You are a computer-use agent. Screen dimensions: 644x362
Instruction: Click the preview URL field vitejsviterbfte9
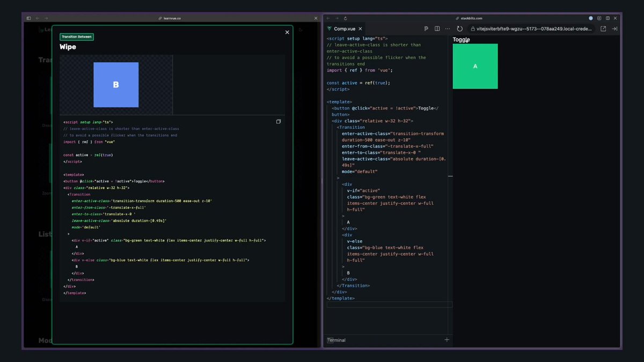pos(531,29)
